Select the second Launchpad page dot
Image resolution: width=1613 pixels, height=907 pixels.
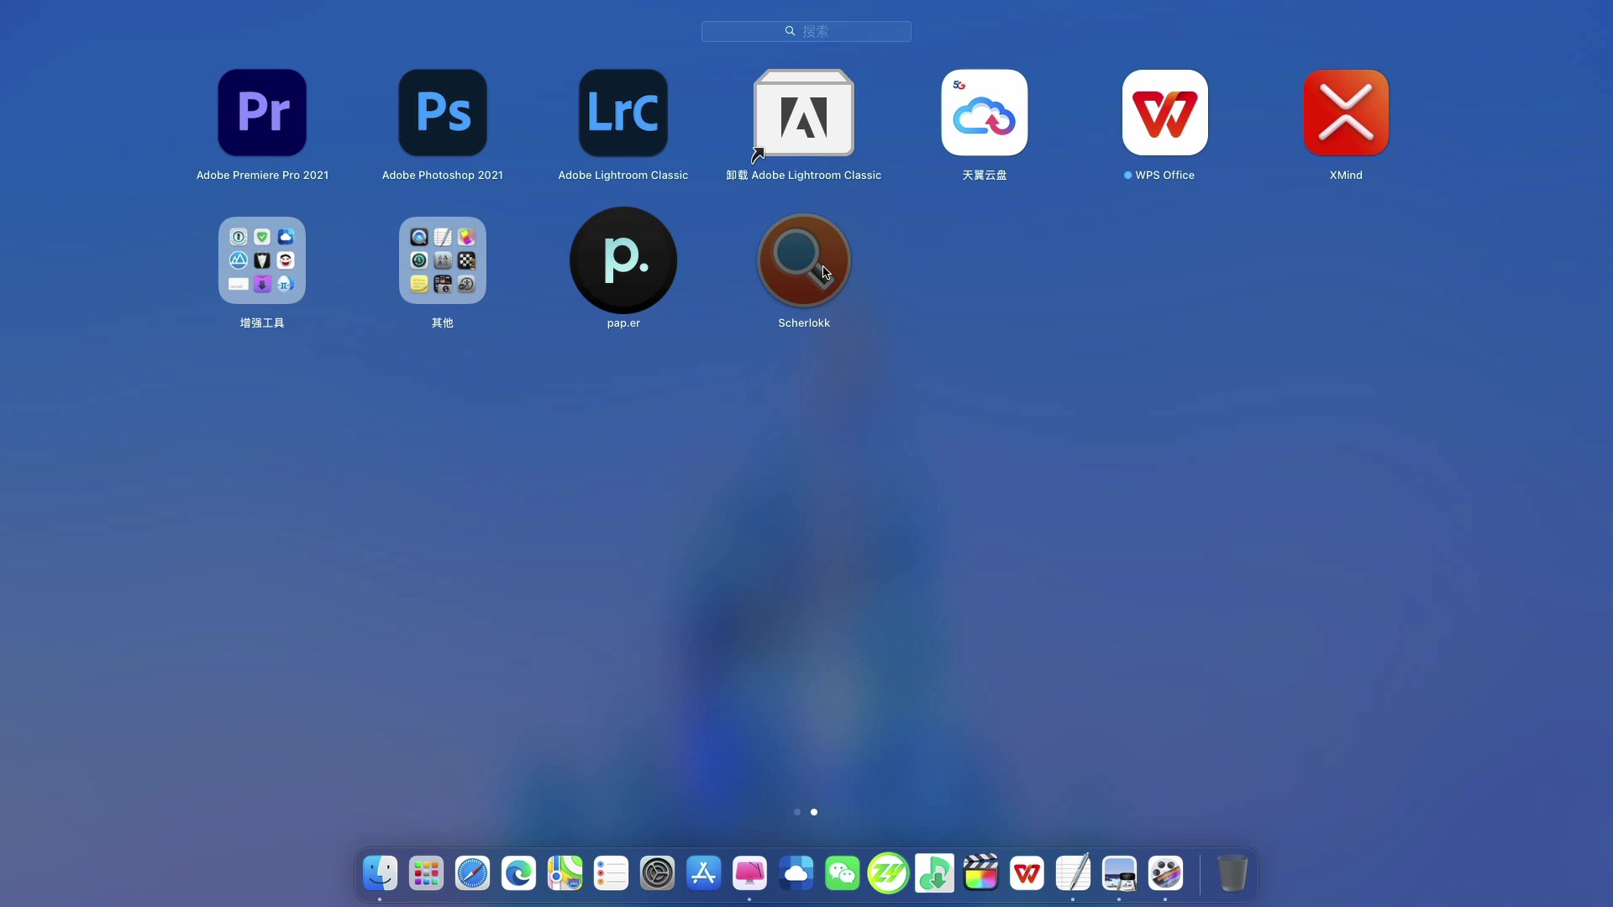(x=814, y=812)
